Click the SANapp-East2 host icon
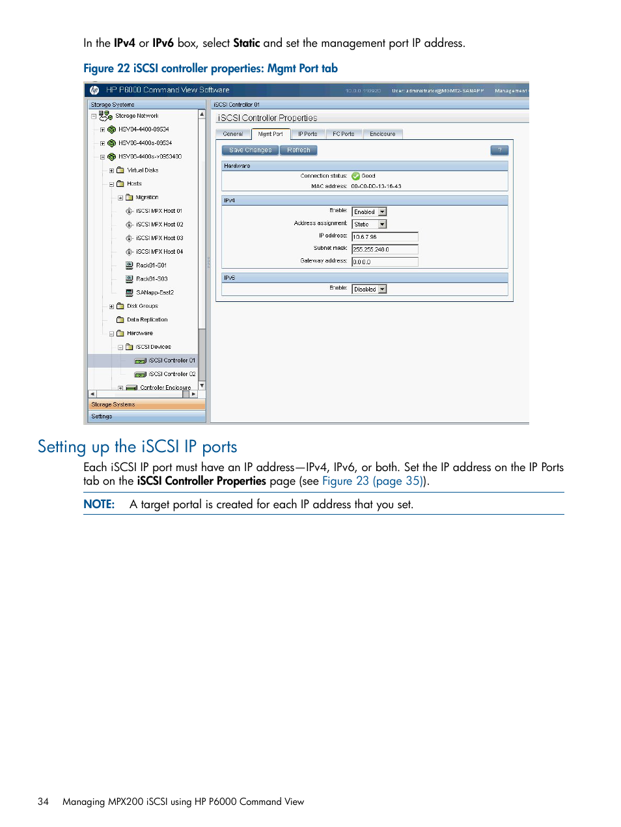The width and height of the screenshot is (621, 827). click(130, 293)
